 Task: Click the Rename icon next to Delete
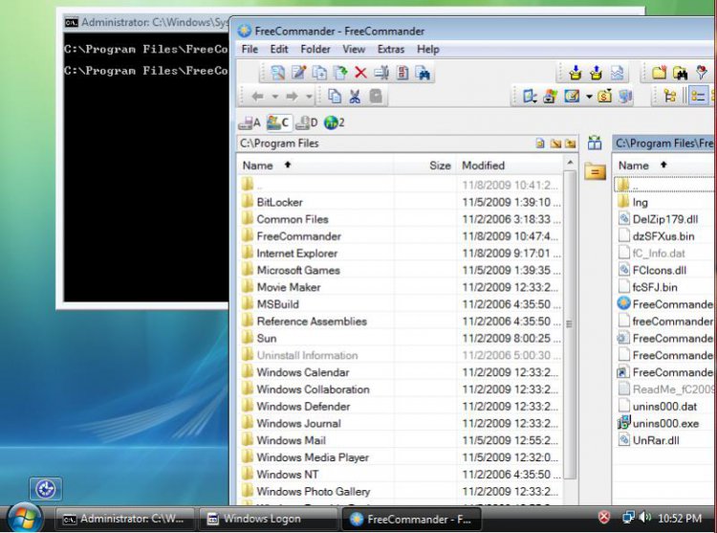point(381,73)
